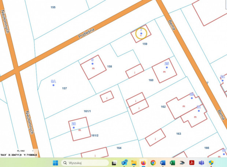Click the parcel number 159 label
227x167 pixels.
[145, 44]
